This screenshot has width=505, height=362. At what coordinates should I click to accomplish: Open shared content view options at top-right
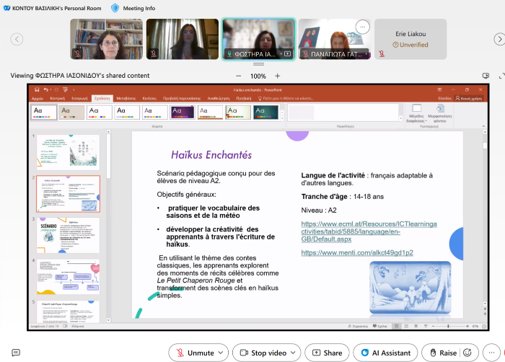[486, 76]
